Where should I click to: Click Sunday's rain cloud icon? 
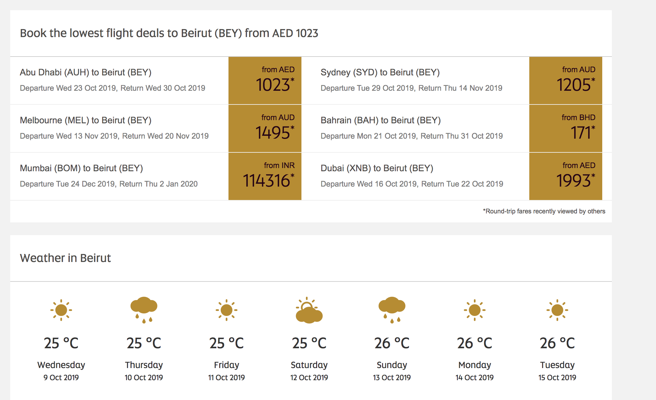392,310
